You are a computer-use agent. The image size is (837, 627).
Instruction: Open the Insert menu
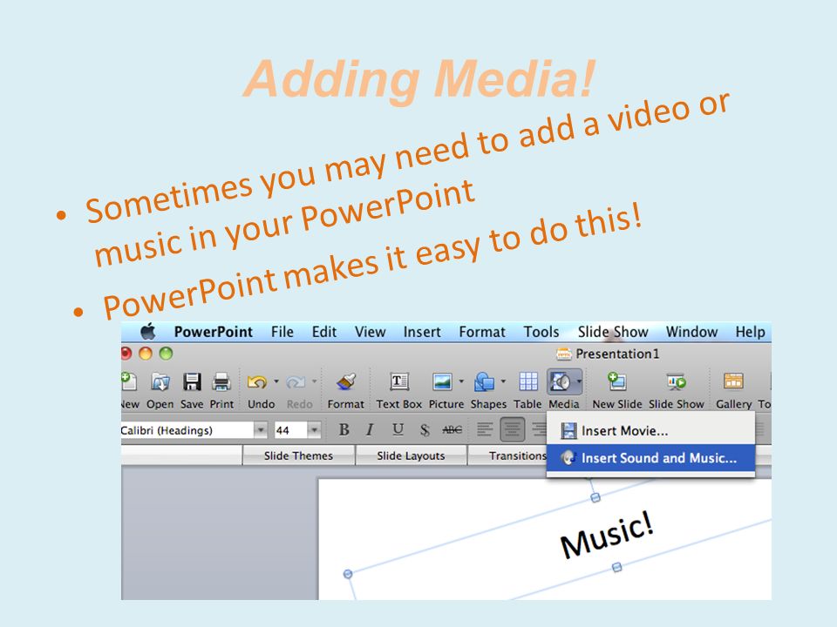click(422, 332)
